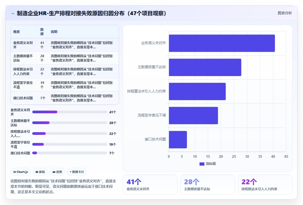Screen dimensions: 303x205
Task: Click the 主数据质量不达标 chart bar
Action: coord(205,67)
